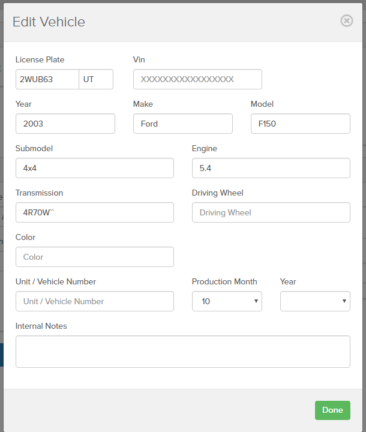This screenshot has height=432, width=366.
Task: Focus the empty Driving Wheel field
Action: tap(271, 212)
